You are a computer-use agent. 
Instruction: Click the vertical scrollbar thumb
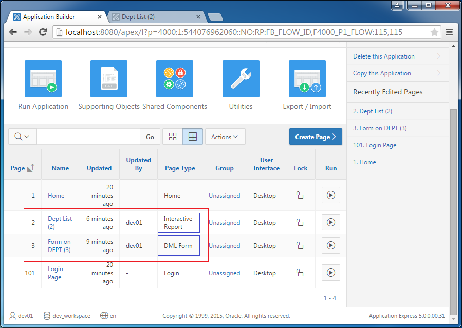[x=453, y=212]
